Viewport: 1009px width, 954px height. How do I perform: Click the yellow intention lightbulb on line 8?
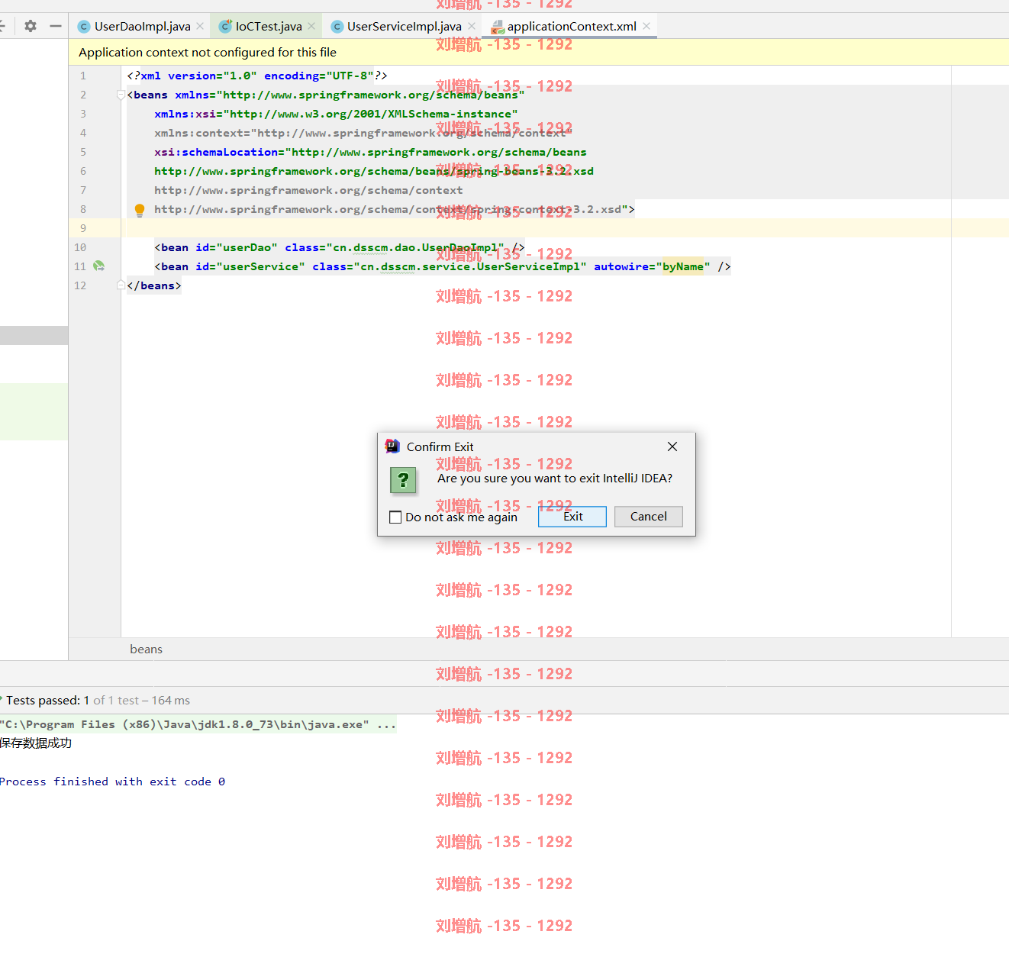click(x=140, y=210)
